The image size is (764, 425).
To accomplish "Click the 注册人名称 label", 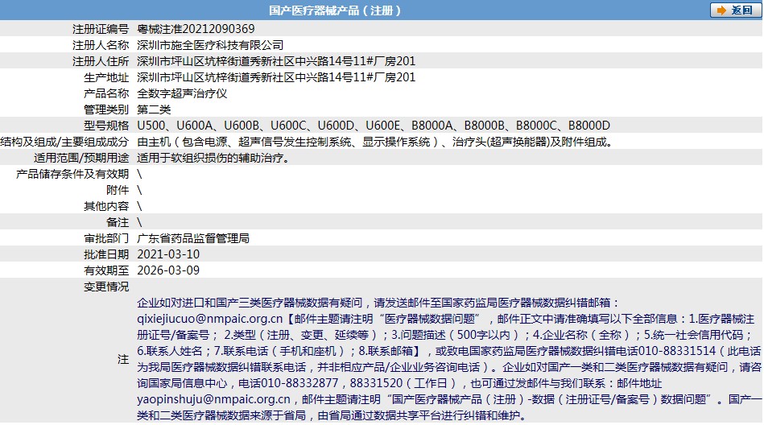I will [x=101, y=45].
